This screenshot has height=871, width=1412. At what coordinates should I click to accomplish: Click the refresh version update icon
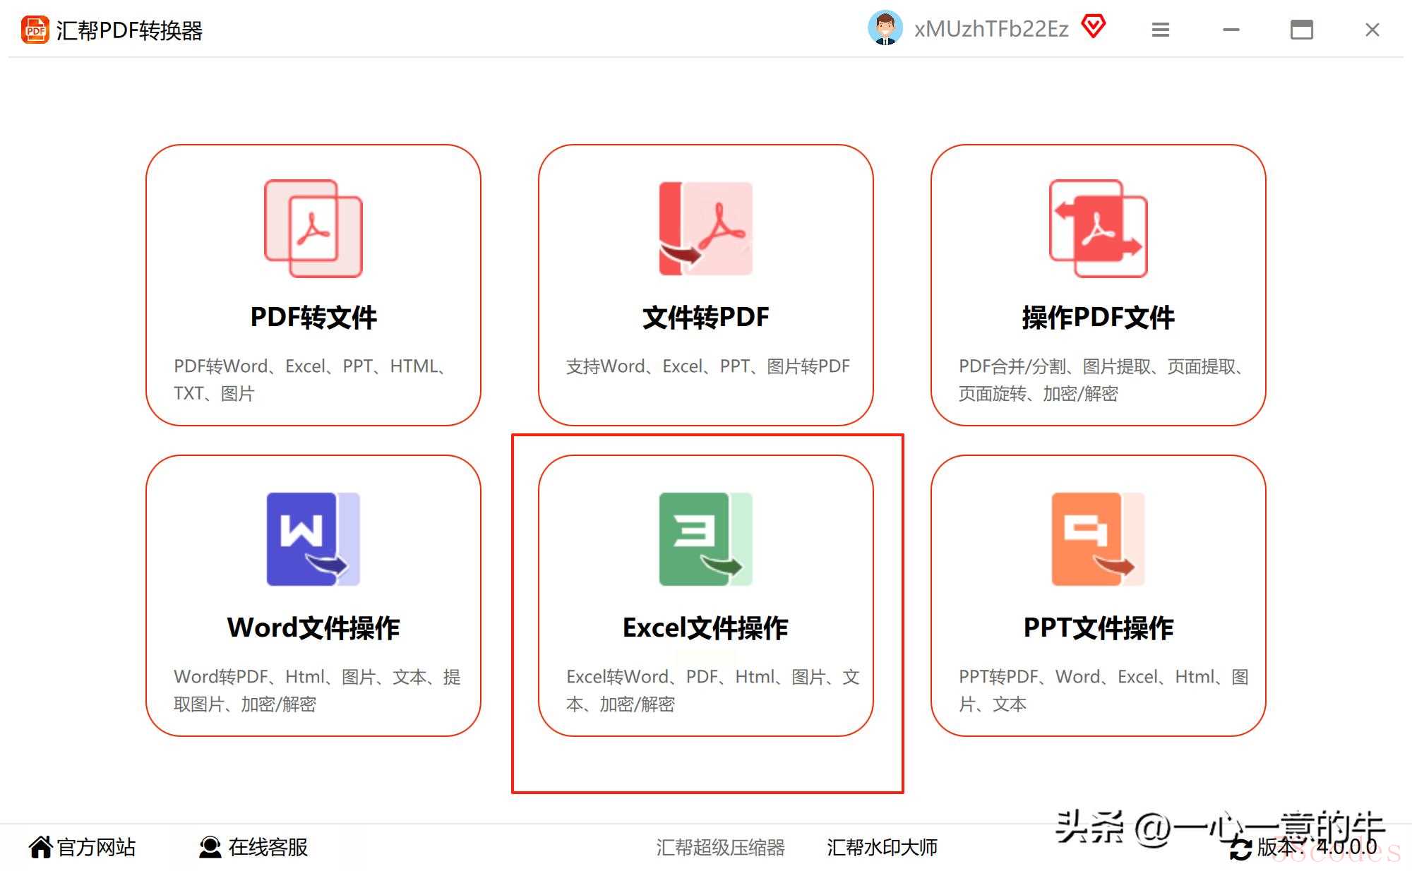pyautogui.click(x=1240, y=848)
